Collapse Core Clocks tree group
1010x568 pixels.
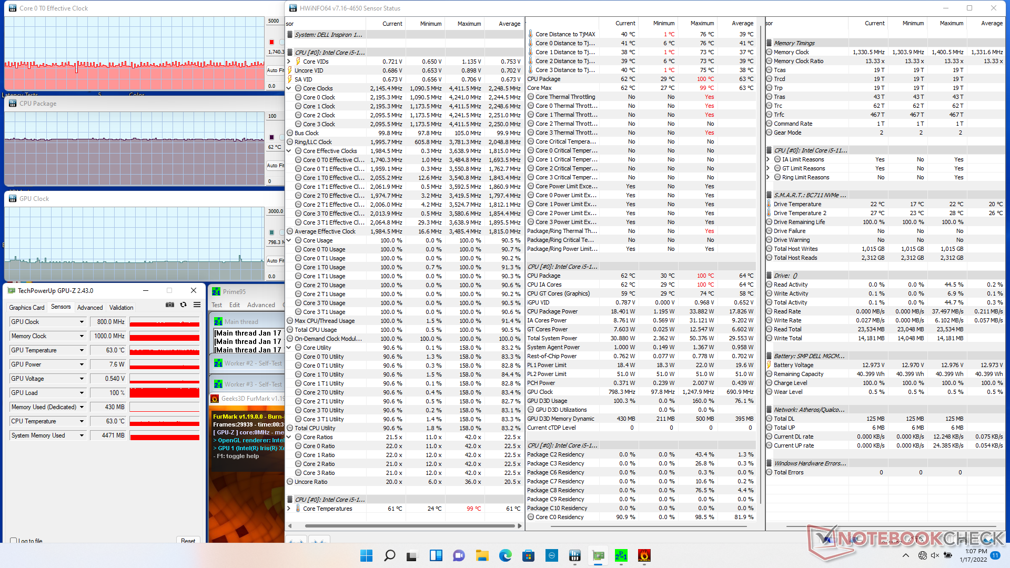point(289,88)
